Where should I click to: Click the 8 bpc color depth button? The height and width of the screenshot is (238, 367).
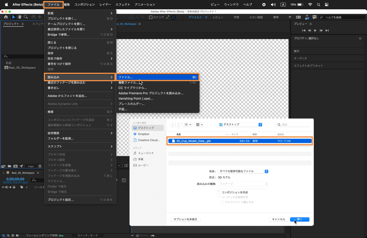[x=31, y=166]
